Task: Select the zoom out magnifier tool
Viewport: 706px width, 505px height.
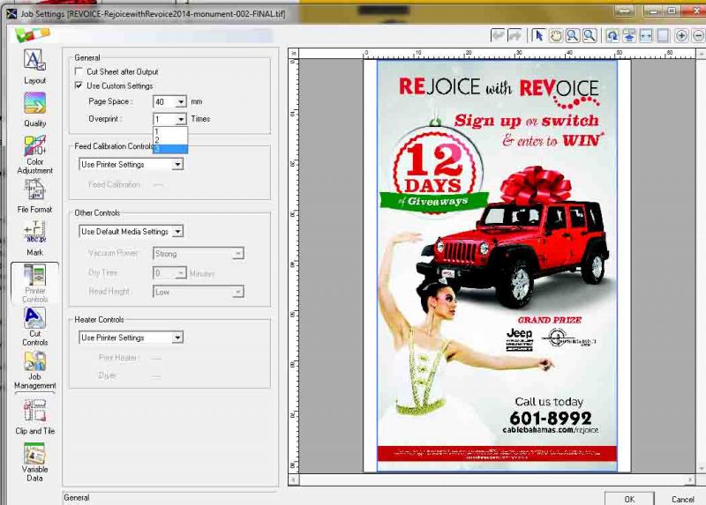Action: point(590,35)
